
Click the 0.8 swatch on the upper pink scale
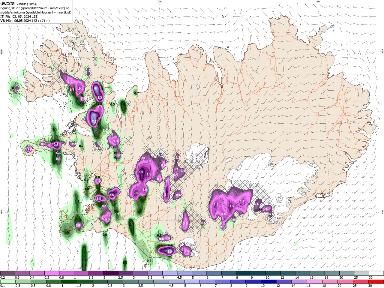click(x=66, y=273)
